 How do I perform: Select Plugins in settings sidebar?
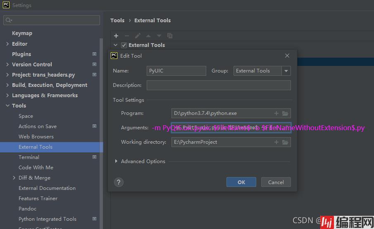pyautogui.click(x=21, y=54)
